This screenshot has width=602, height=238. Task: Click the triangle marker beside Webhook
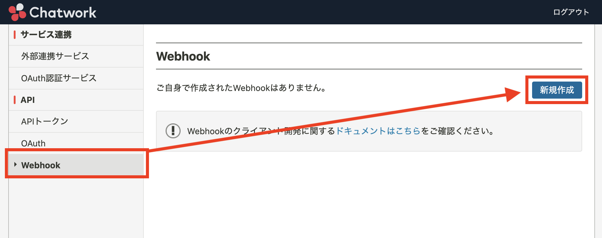pos(15,165)
